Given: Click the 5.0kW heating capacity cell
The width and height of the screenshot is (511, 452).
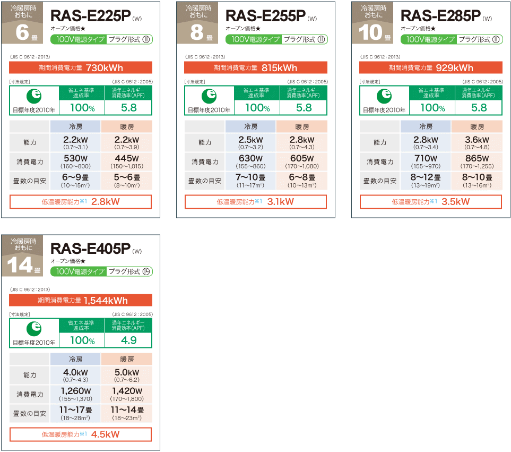Looking at the screenshot, I should click(127, 375).
